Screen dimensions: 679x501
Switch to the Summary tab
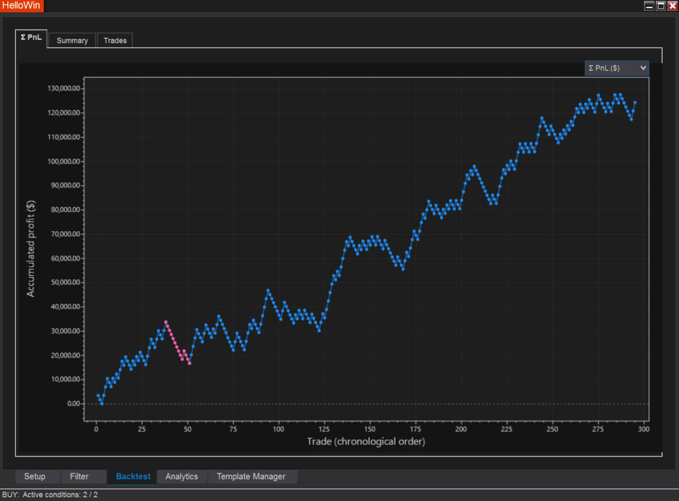[x=72, y=40]
